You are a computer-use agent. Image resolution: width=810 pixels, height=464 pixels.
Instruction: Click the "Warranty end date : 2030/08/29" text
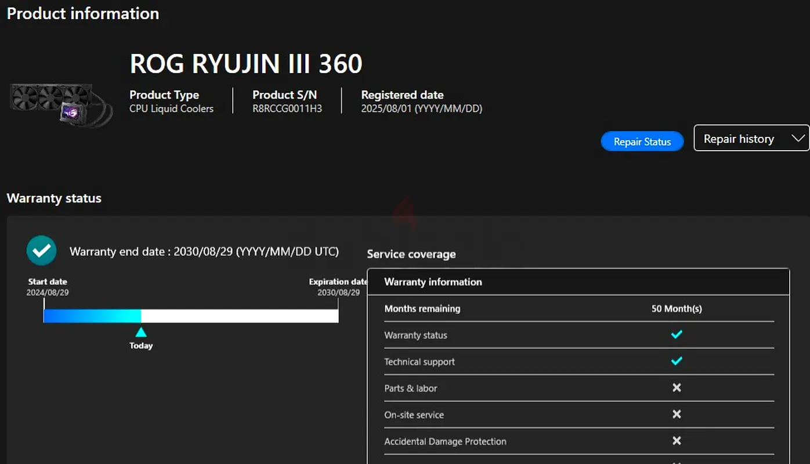(x=204, y=252)
